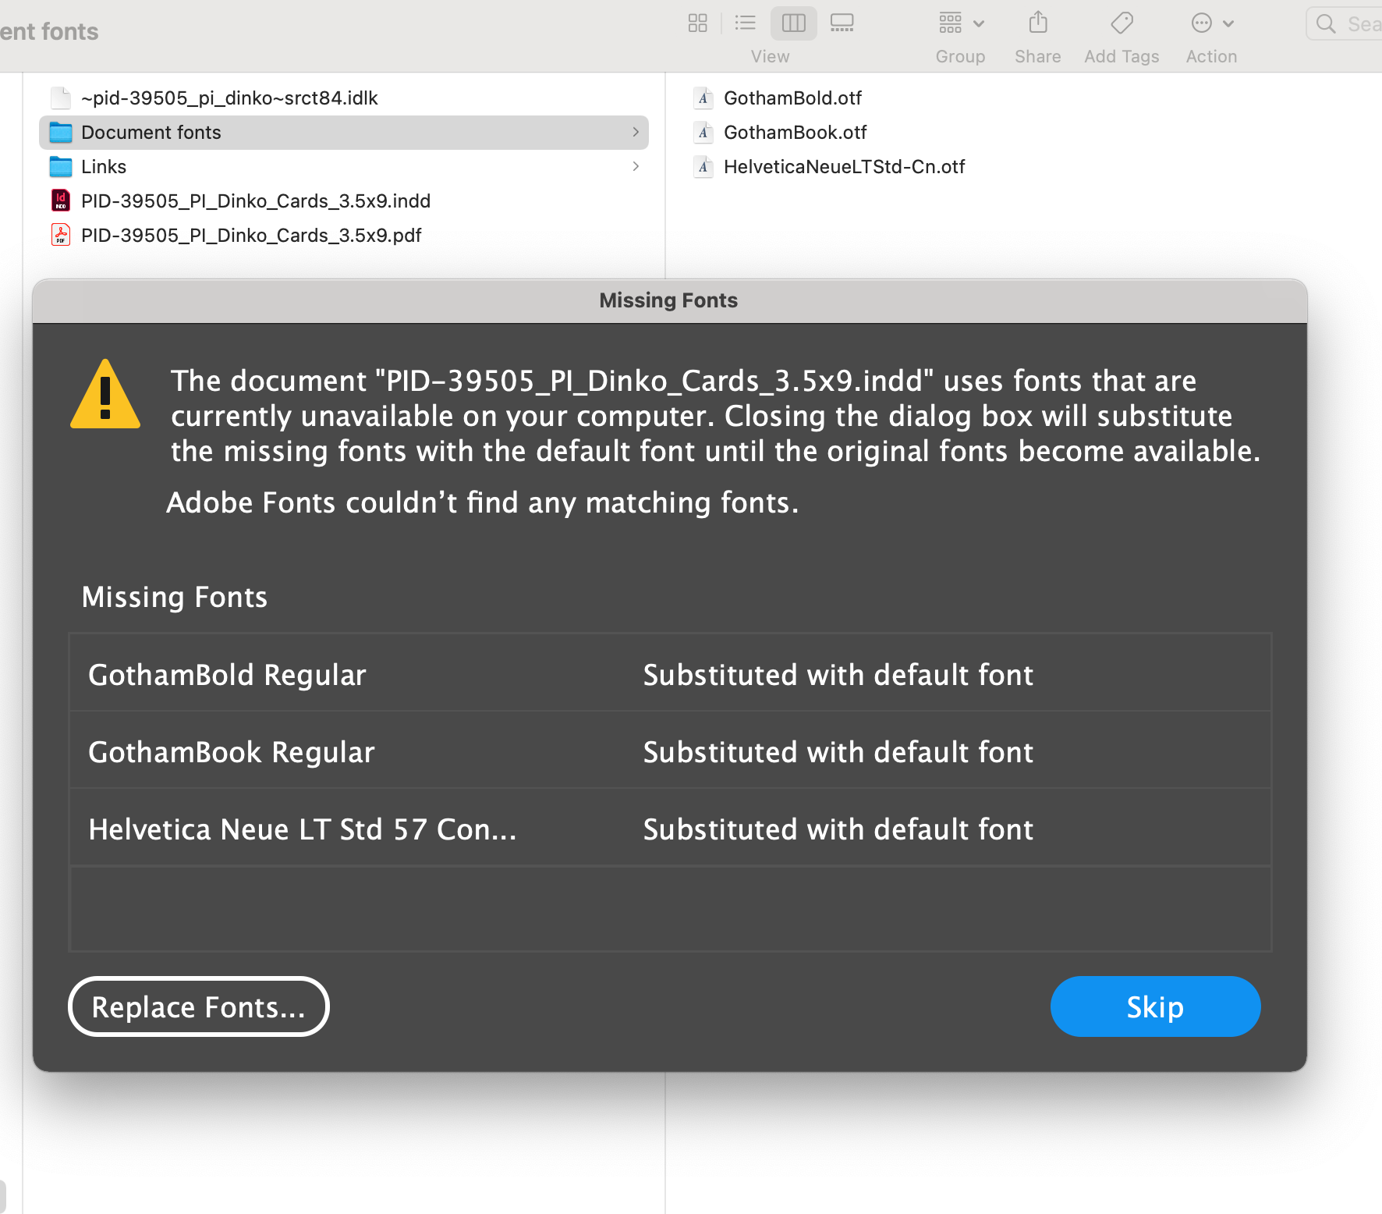Open gallery view mode

pyautogui.click(x=842, y=23)
